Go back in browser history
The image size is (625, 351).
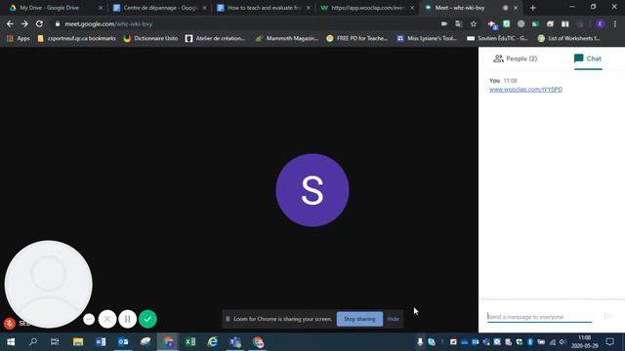(10, 23)
